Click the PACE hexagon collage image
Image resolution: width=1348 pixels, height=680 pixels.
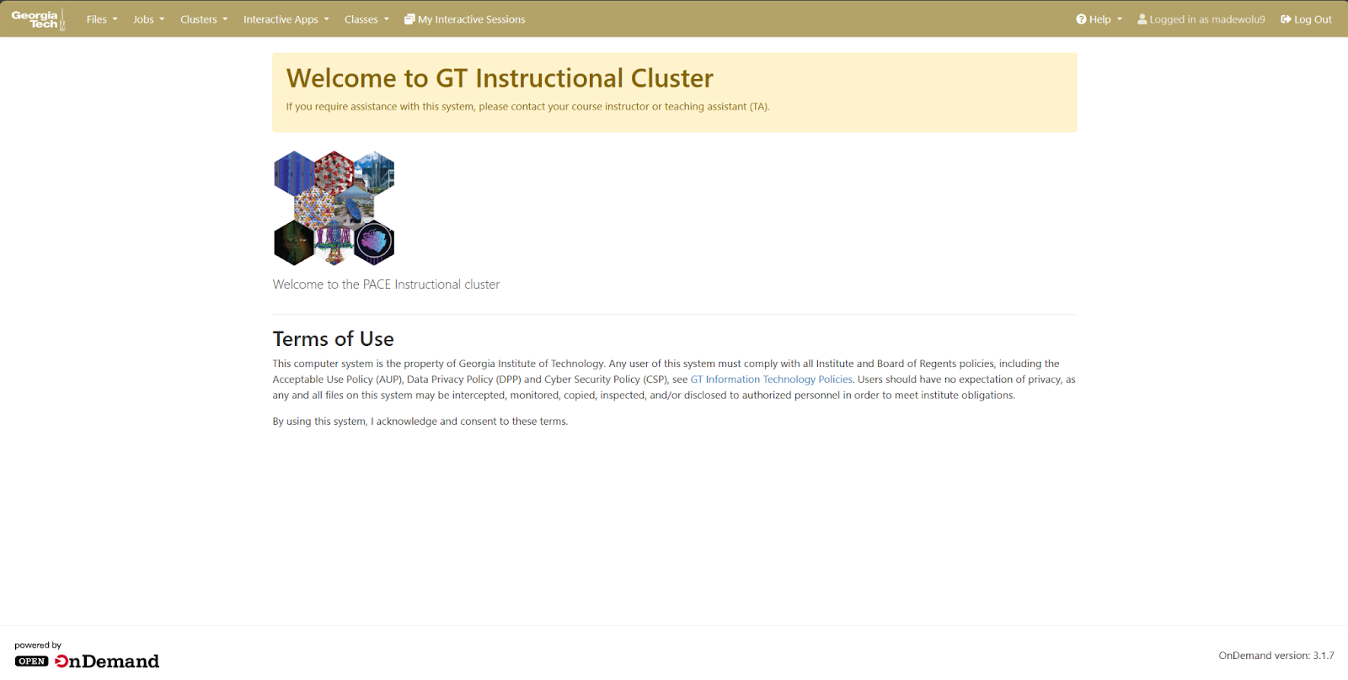(x=334, y=209)
